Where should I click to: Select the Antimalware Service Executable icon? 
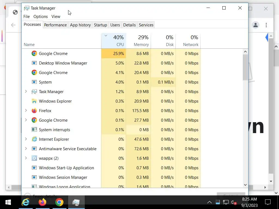tap(34, 149)
